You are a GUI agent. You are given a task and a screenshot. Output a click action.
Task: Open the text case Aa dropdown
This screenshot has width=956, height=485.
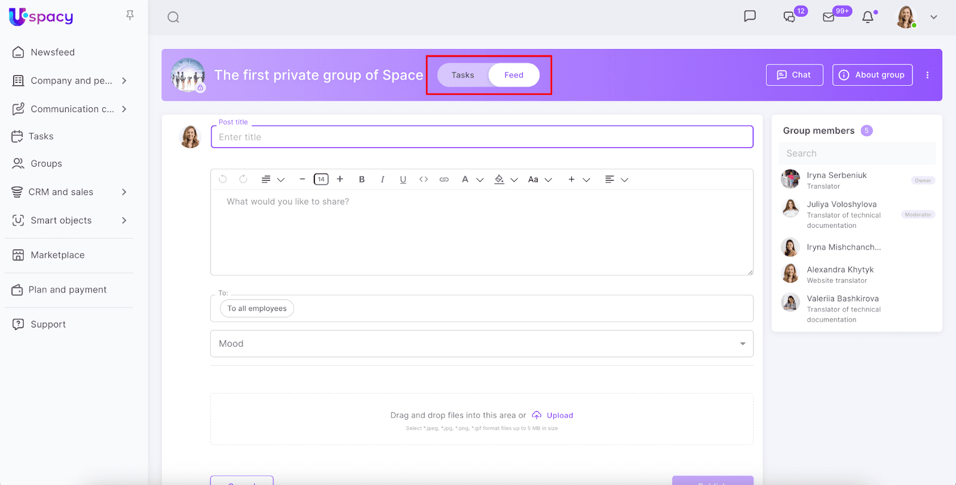pyautogui.click(x=539, y=180)
